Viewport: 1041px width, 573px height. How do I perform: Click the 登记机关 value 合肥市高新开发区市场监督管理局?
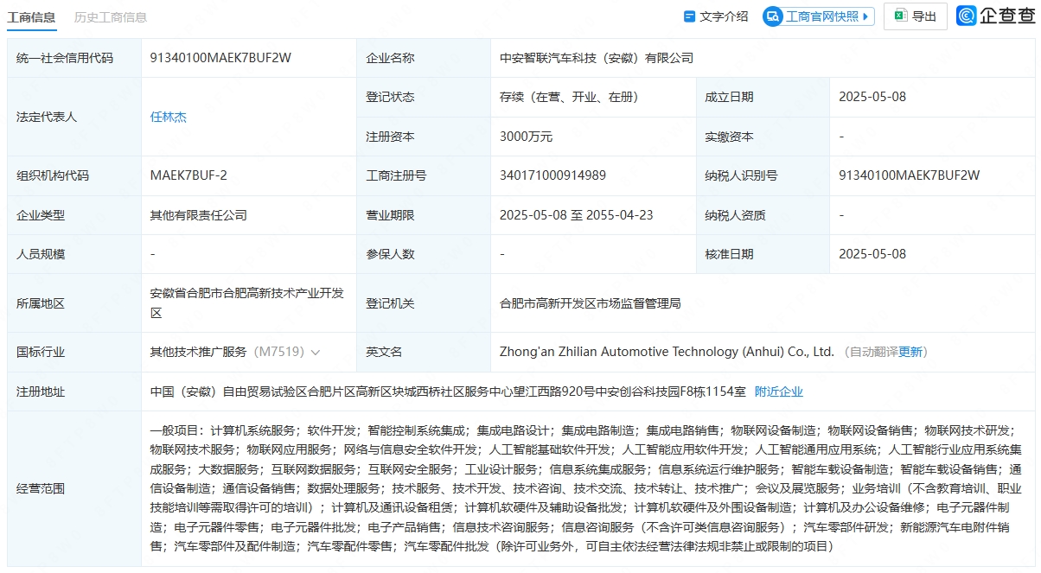[590, 303]
